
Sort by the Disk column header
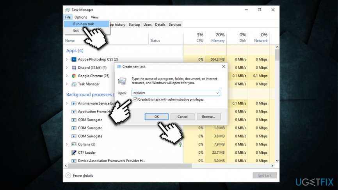point(237,37)
